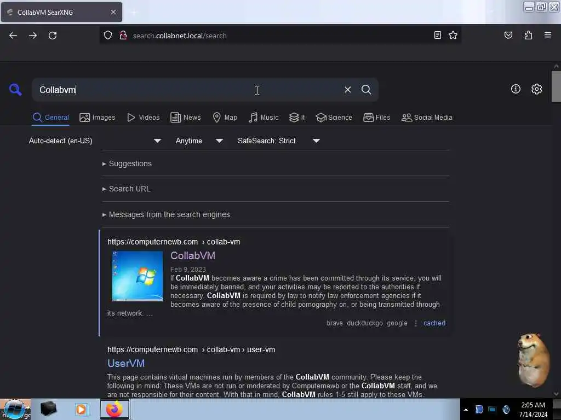Show hidden system tray icons

tap(466, 410)
